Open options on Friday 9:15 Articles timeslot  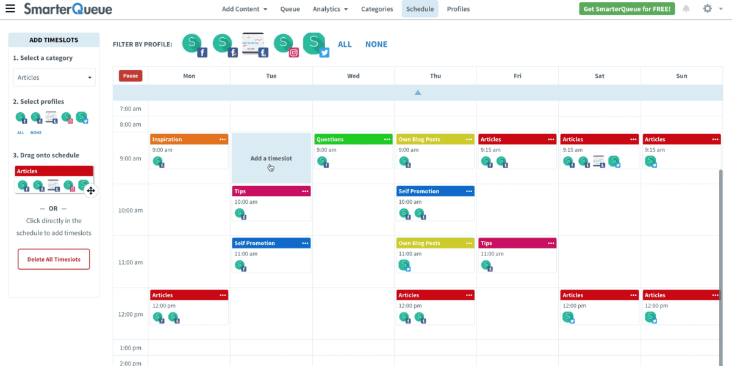pyautogui.click(x=551, y=139)
